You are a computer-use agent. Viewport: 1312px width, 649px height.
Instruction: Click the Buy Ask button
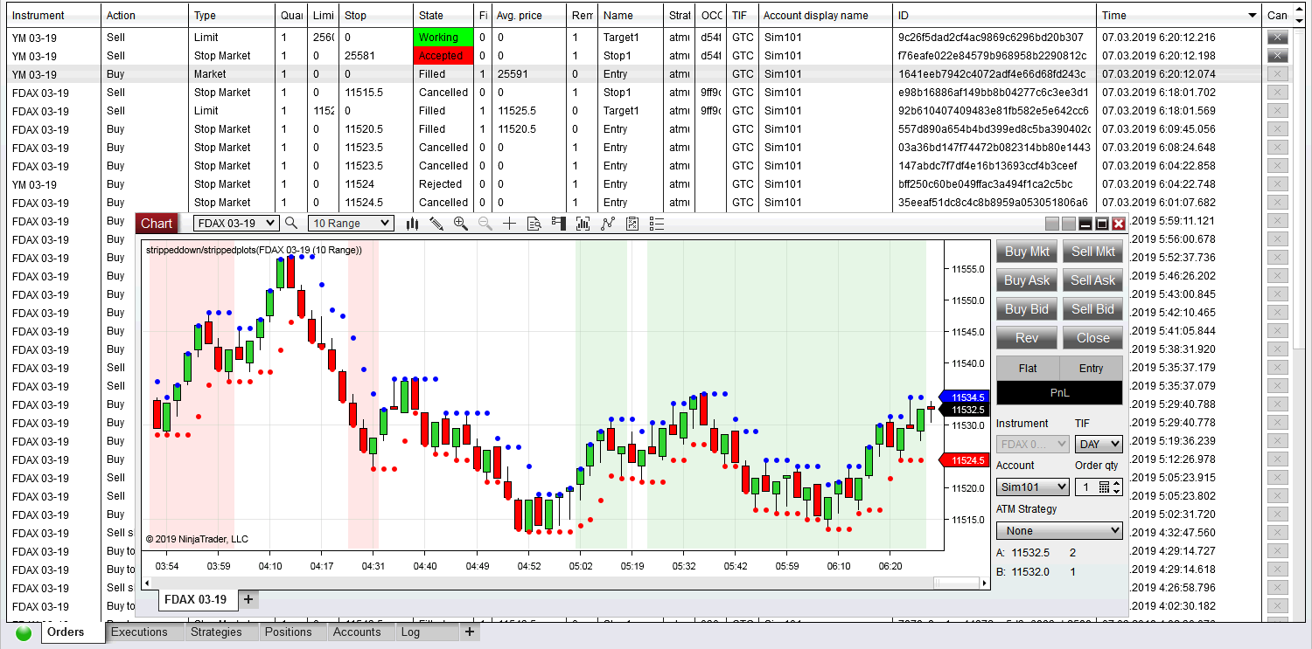(1027, 280)
